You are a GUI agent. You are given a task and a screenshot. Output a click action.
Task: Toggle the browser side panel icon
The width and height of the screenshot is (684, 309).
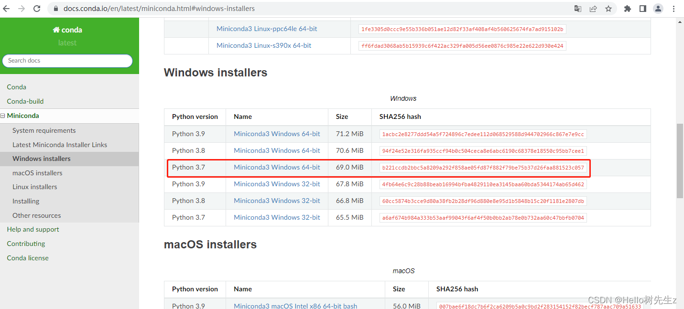click(643, 9)
